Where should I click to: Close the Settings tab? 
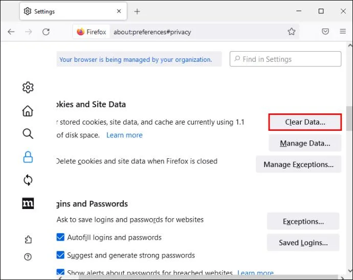tap(119, 11)
